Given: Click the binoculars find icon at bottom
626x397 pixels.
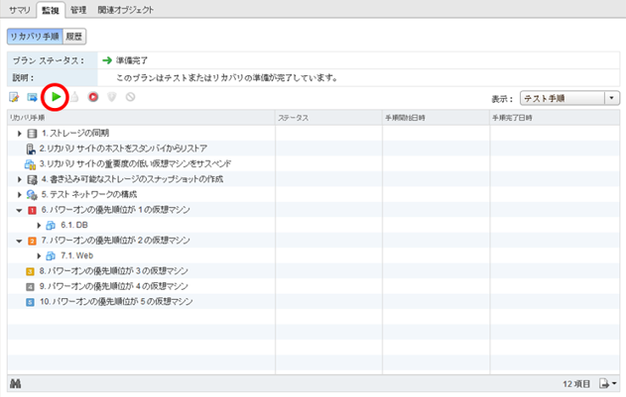Looking at the screenshot, I should [x=15, y=384].
